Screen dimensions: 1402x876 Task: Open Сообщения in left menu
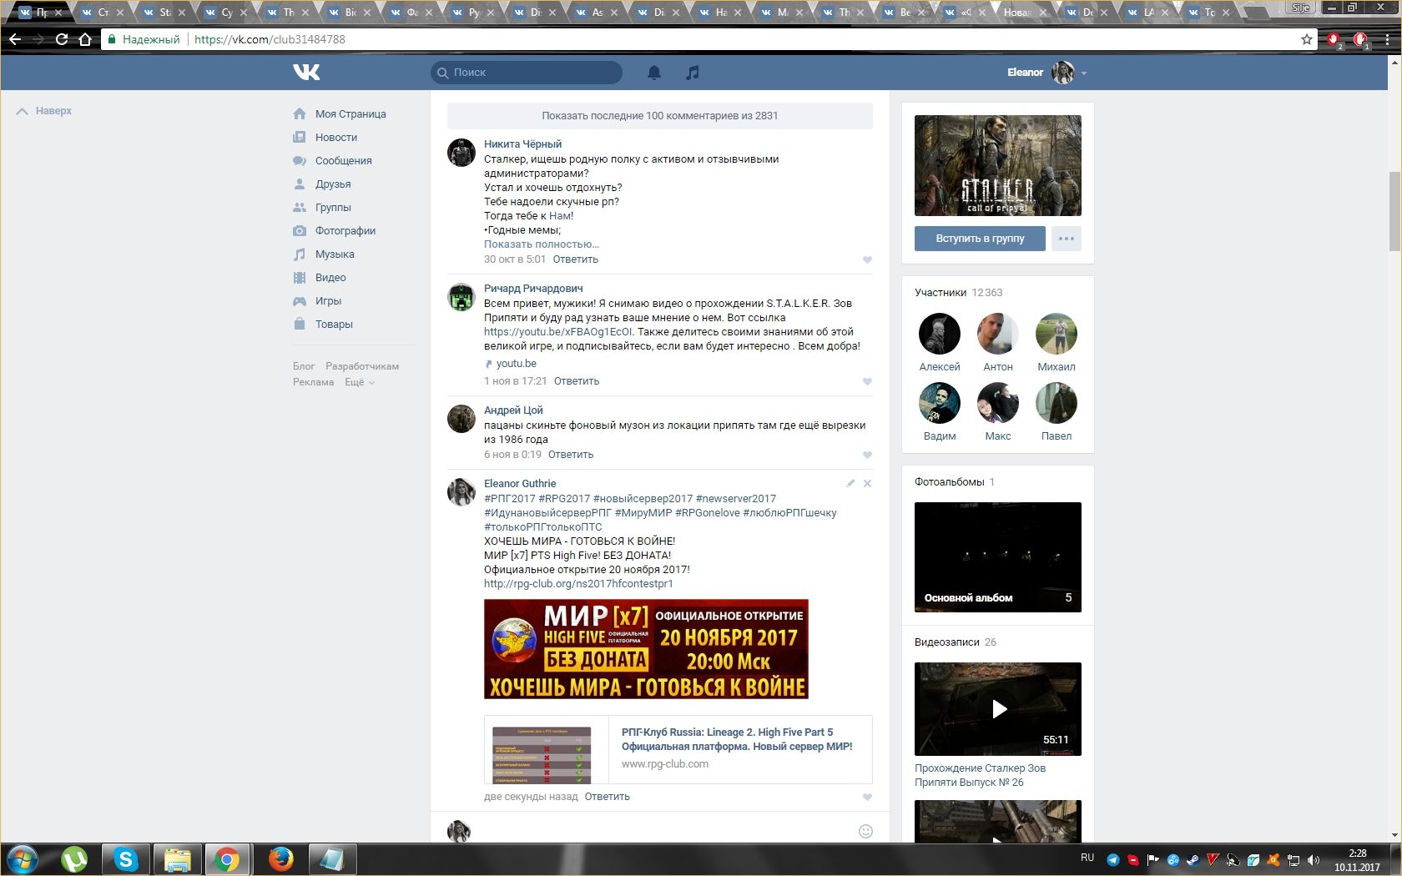click(343, 161)
